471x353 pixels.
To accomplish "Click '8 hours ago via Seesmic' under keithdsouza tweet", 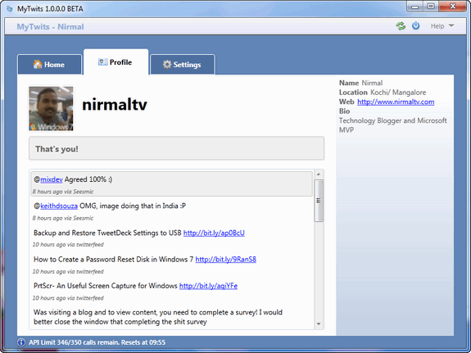I will (x=63, y=218).
